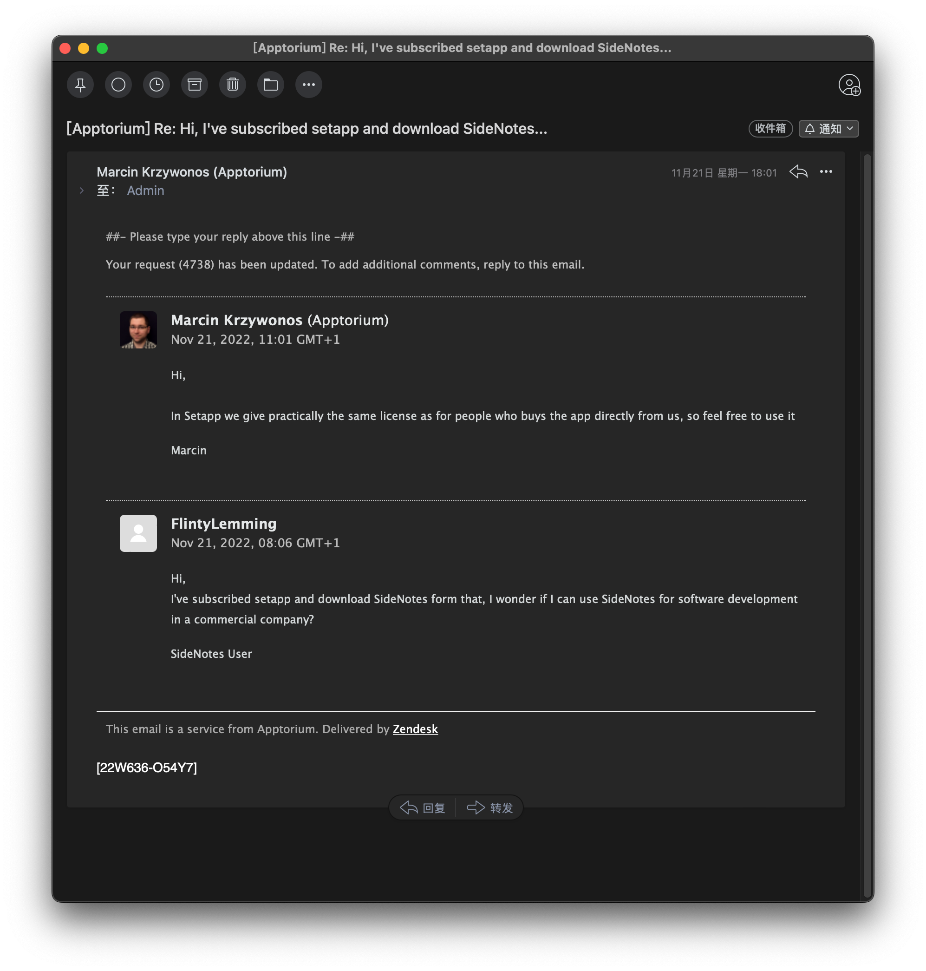Click the reference code [22W636-O54Y7]
This screenshot has height=971, width=926.
(x=147, y=768)
